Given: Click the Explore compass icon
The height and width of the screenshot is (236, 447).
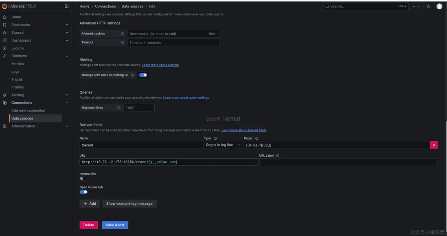Looking at the screenshot, I should click(4, 48).
